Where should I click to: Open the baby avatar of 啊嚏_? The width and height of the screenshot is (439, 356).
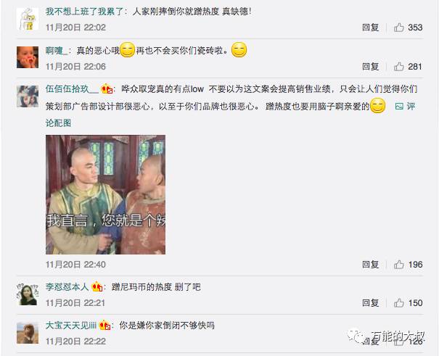click(28, 57)
